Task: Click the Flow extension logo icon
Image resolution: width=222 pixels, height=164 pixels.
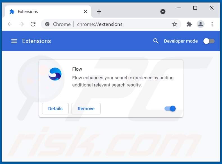Action: (55, 74)
